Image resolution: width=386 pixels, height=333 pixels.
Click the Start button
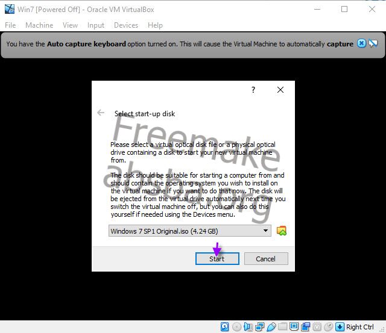tap(217, 259)
